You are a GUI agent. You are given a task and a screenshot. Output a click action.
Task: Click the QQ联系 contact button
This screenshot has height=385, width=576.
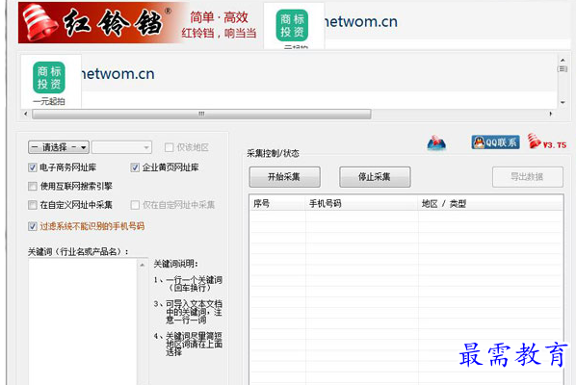point(495,142)
